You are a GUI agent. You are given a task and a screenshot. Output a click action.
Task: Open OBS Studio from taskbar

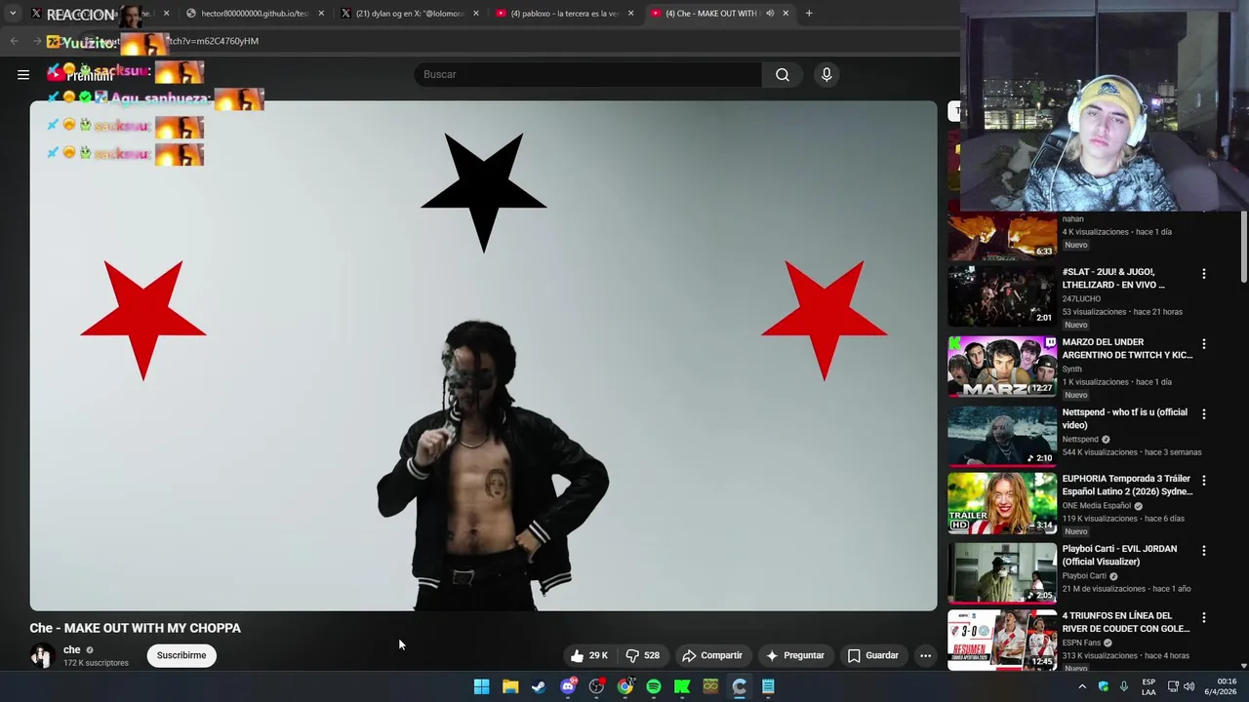click(596, 686)
